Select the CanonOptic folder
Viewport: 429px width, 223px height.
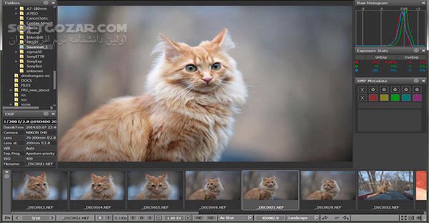click(37, 18)
